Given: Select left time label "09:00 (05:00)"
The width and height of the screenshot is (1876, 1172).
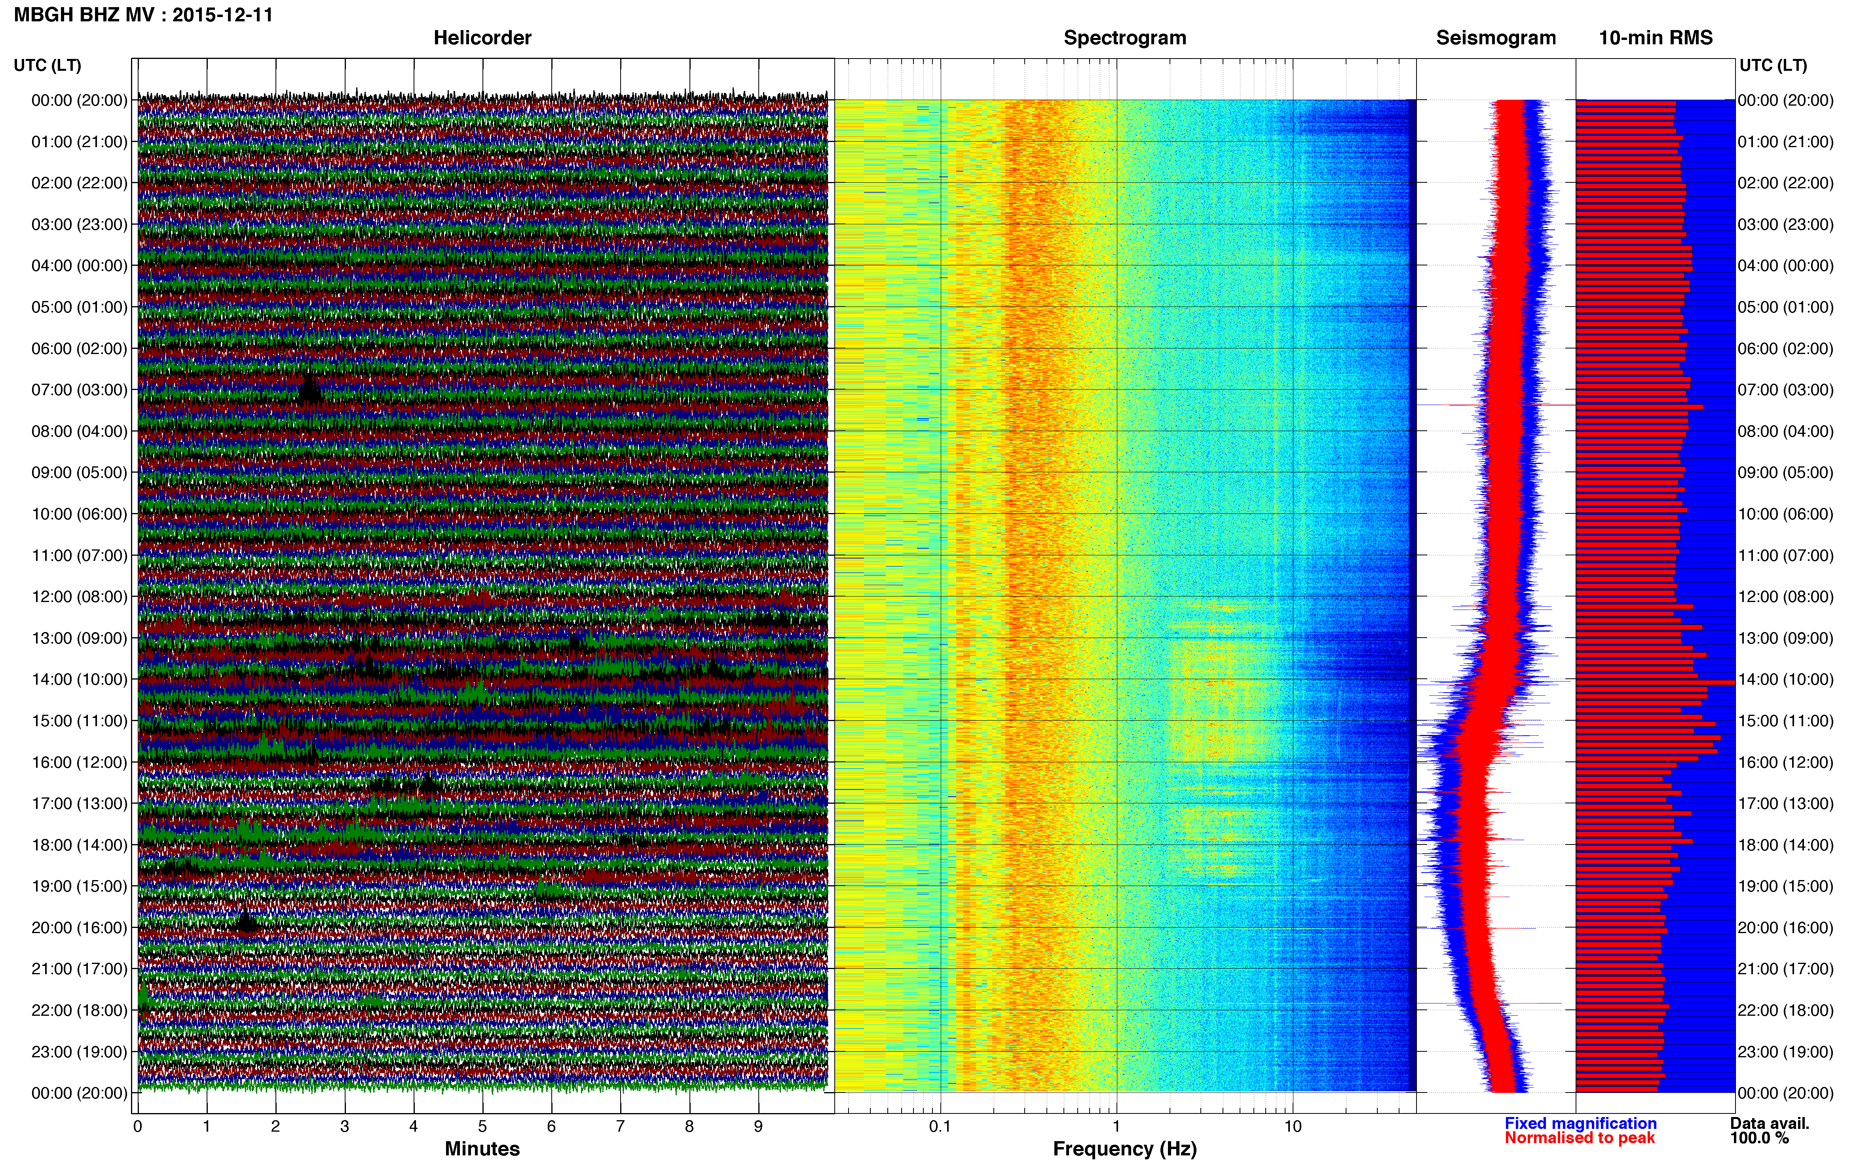Looking at the screenshot, I should coord(79,473).
